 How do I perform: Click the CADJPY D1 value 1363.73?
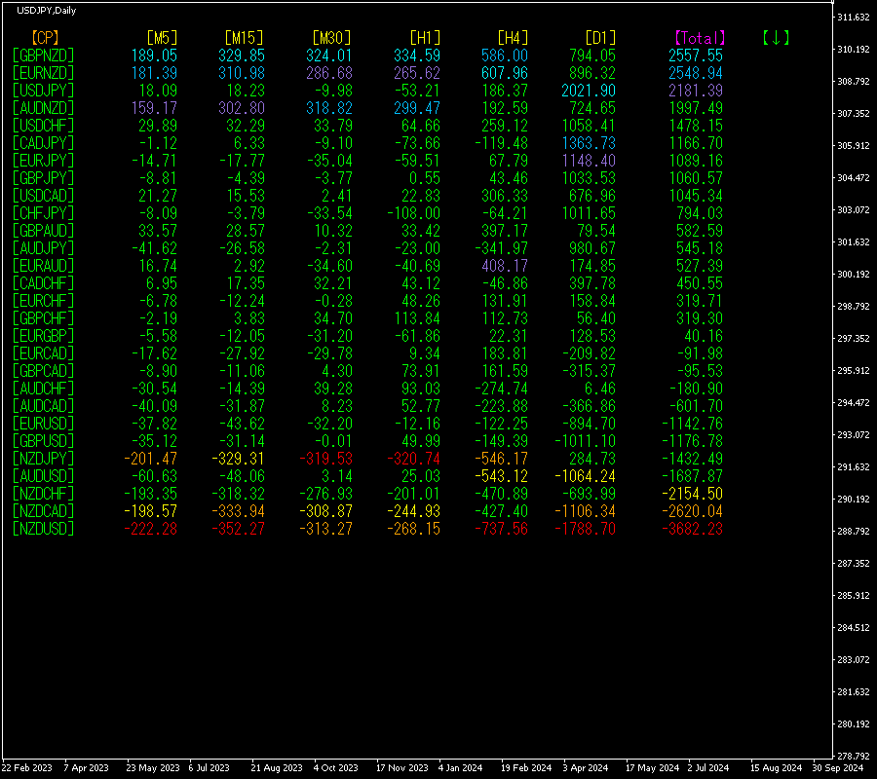pyautogui.click(x=589, y=143)
